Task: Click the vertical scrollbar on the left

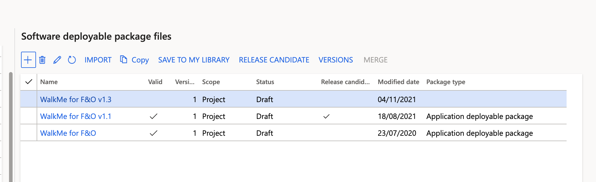Action: [x=11, y=126]
